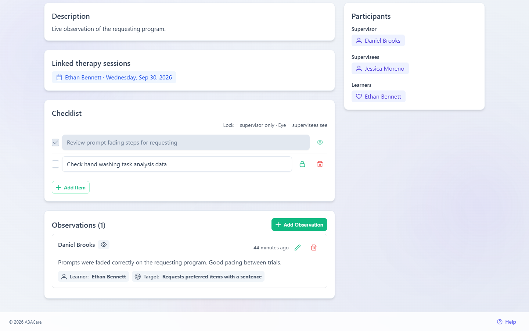This screenshot has width=529, height=331.
Task: Click the person icon in Learner tag
Action: [x=64, y=277]
